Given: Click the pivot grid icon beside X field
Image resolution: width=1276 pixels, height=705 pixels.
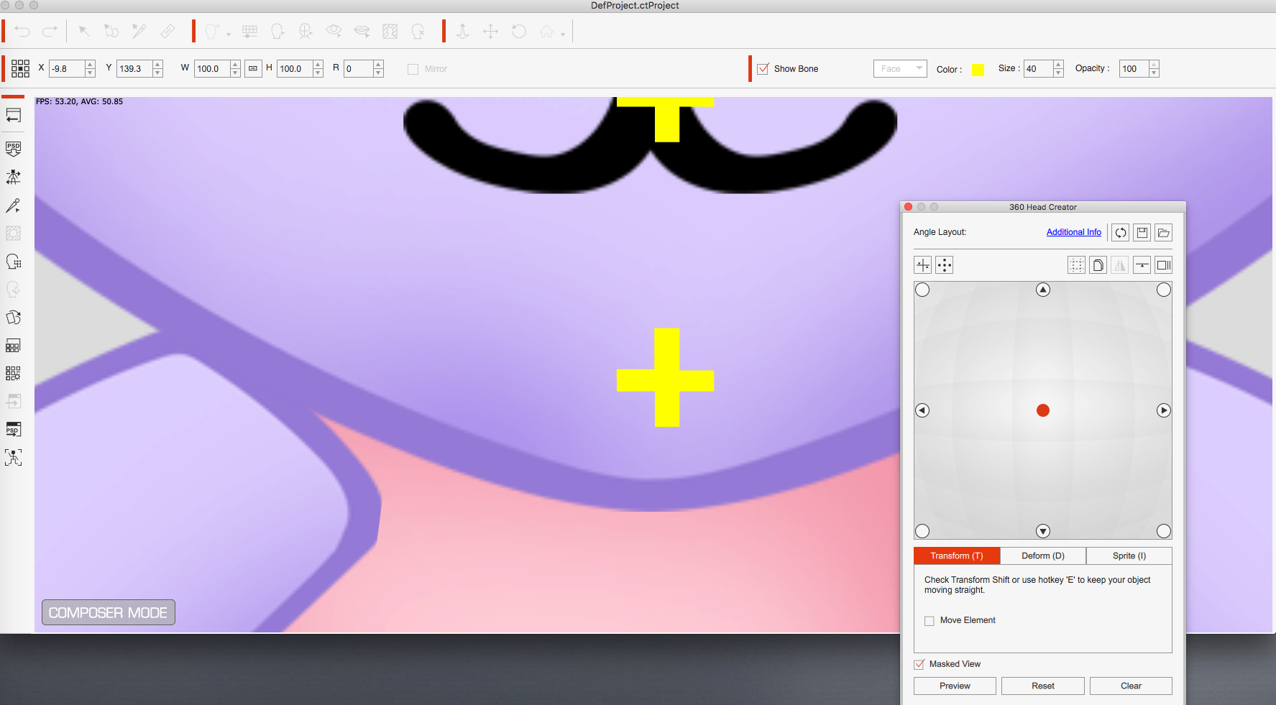Looking at the screenshot, I should [20, 68].
